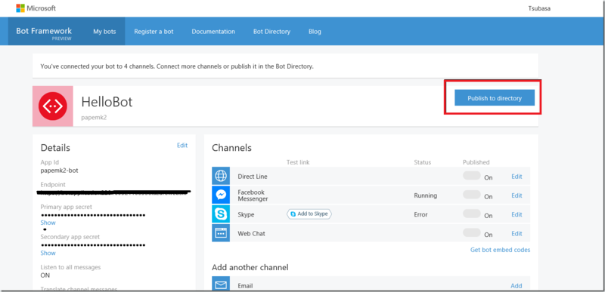Show the Secondary app secret
605x292 pixels.
[x=48, y=254]
